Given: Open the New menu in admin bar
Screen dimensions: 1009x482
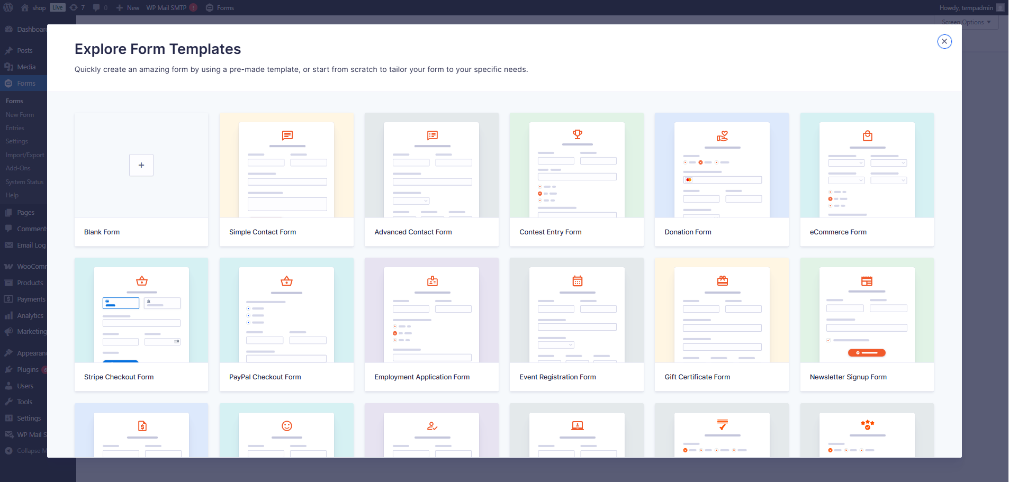Looking at the screenshot, I should tap(128, 7).
